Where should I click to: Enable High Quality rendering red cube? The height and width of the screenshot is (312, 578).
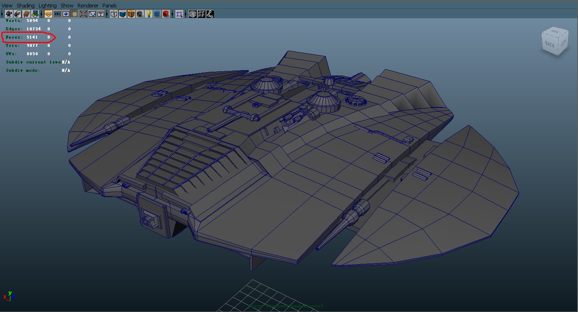pos(166,14)
